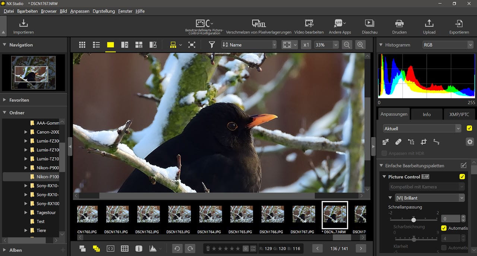Select the Tagestour folder
The image size is (477, 256).
click(46, 212)
